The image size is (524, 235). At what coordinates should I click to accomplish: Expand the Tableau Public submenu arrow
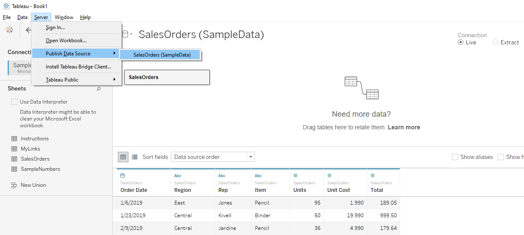pyautogui.click(x=114, y=79)
